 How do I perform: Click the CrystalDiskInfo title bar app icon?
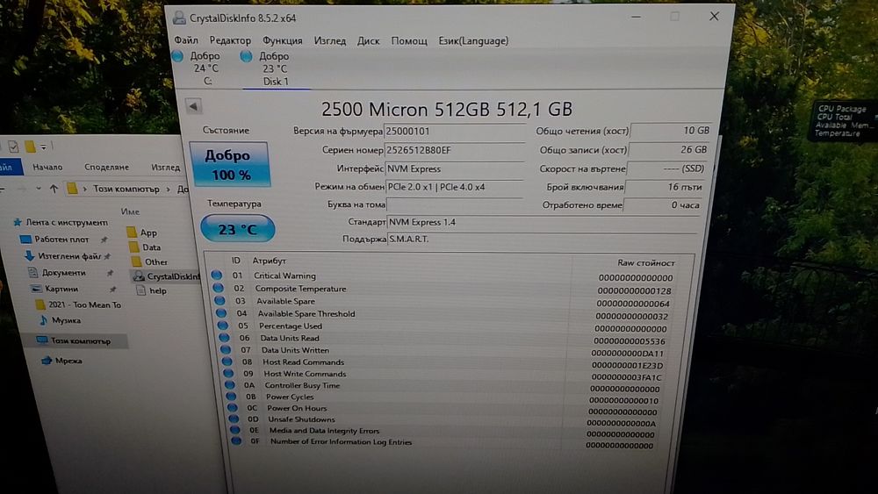pos(179,18)
